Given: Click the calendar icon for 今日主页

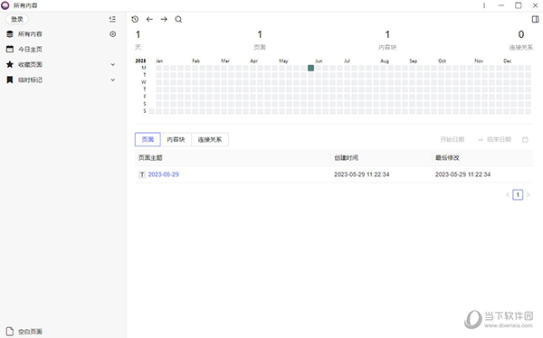Looking at the screenshot, I should pyautogui.click(x=10, y=49).
